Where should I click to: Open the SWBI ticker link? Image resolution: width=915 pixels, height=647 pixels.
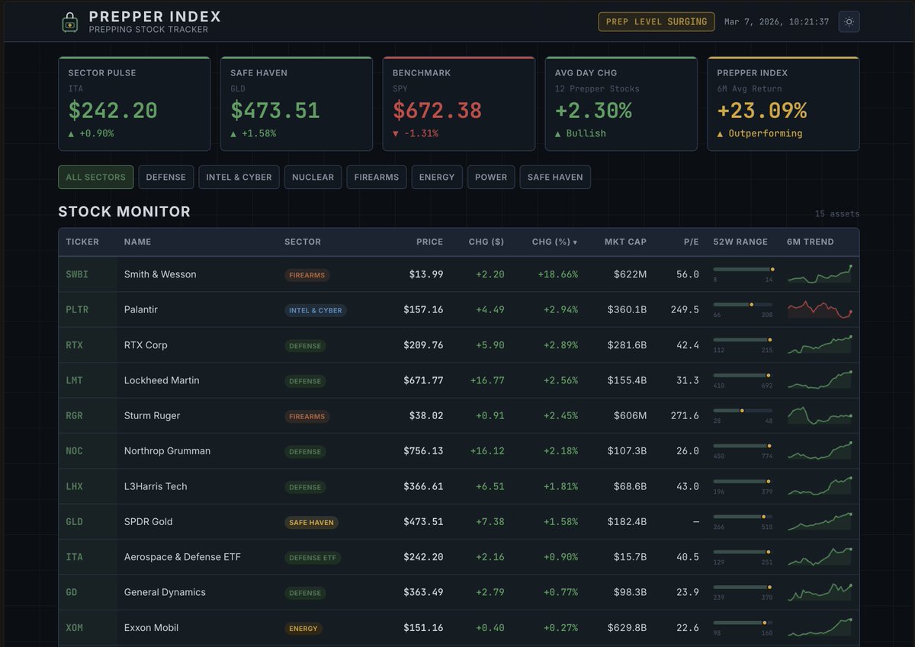coord(77,274)
